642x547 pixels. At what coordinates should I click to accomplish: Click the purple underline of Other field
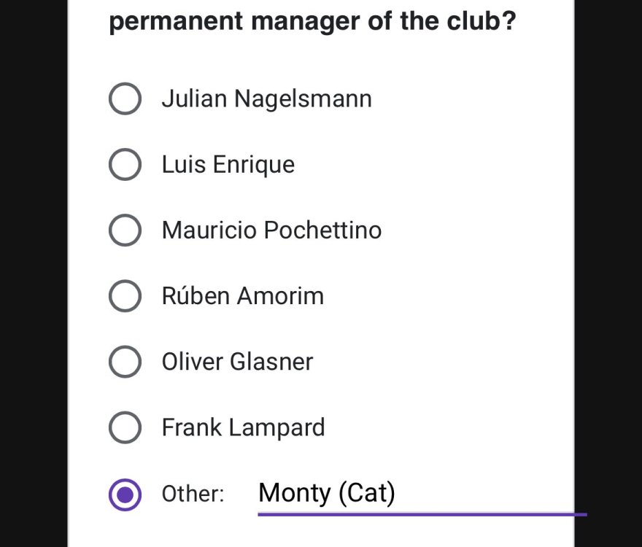point(422,514)
